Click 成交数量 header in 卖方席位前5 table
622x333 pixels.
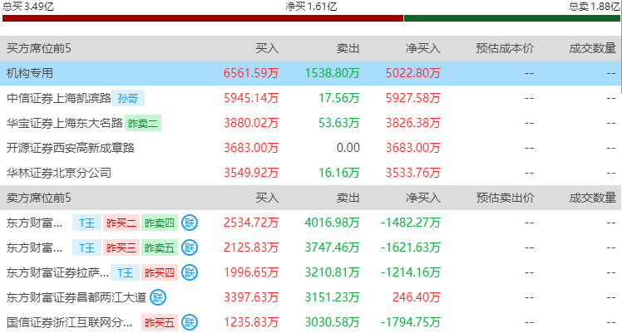[x=592, y=198]
